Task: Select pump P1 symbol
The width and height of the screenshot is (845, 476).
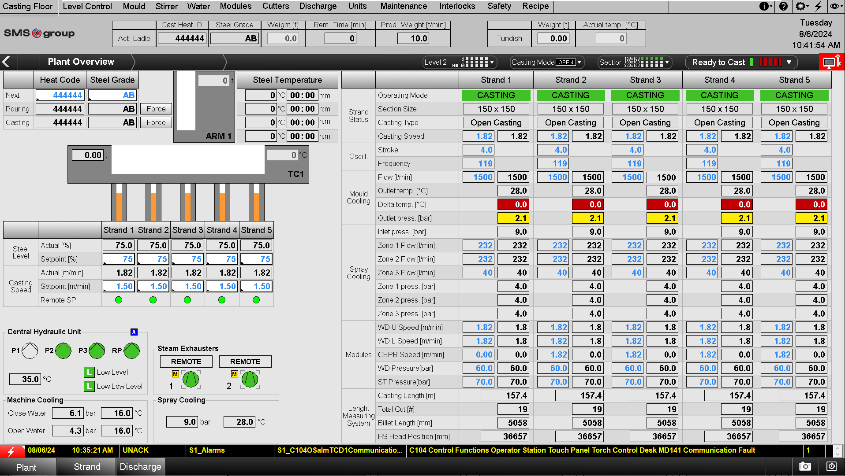Action: (x=30, y=351)
